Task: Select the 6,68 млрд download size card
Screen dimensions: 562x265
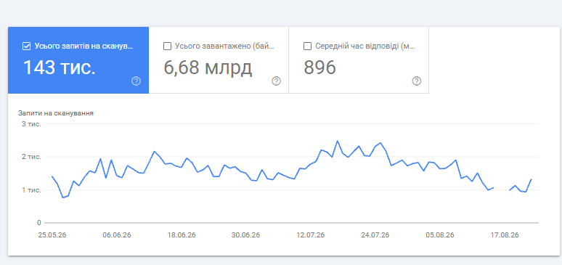Action: (x=219, y=60)
